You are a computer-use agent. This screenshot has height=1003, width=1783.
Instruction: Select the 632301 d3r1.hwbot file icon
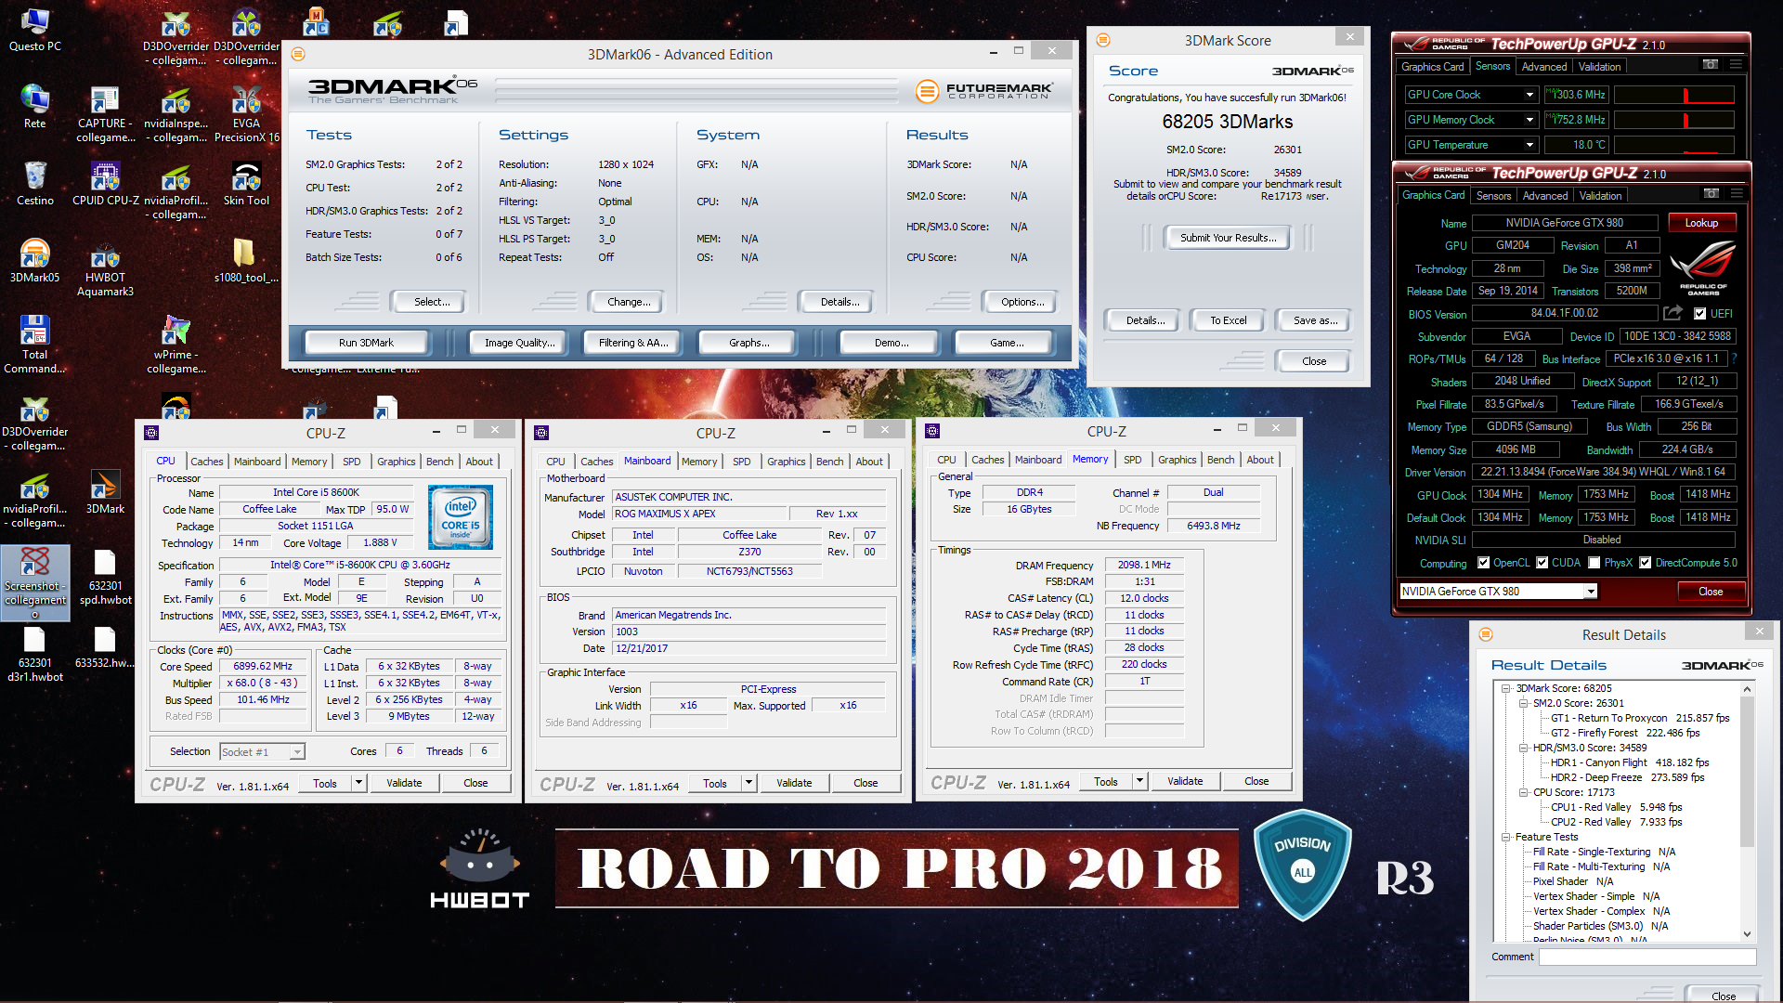click(x=34, y=653)
